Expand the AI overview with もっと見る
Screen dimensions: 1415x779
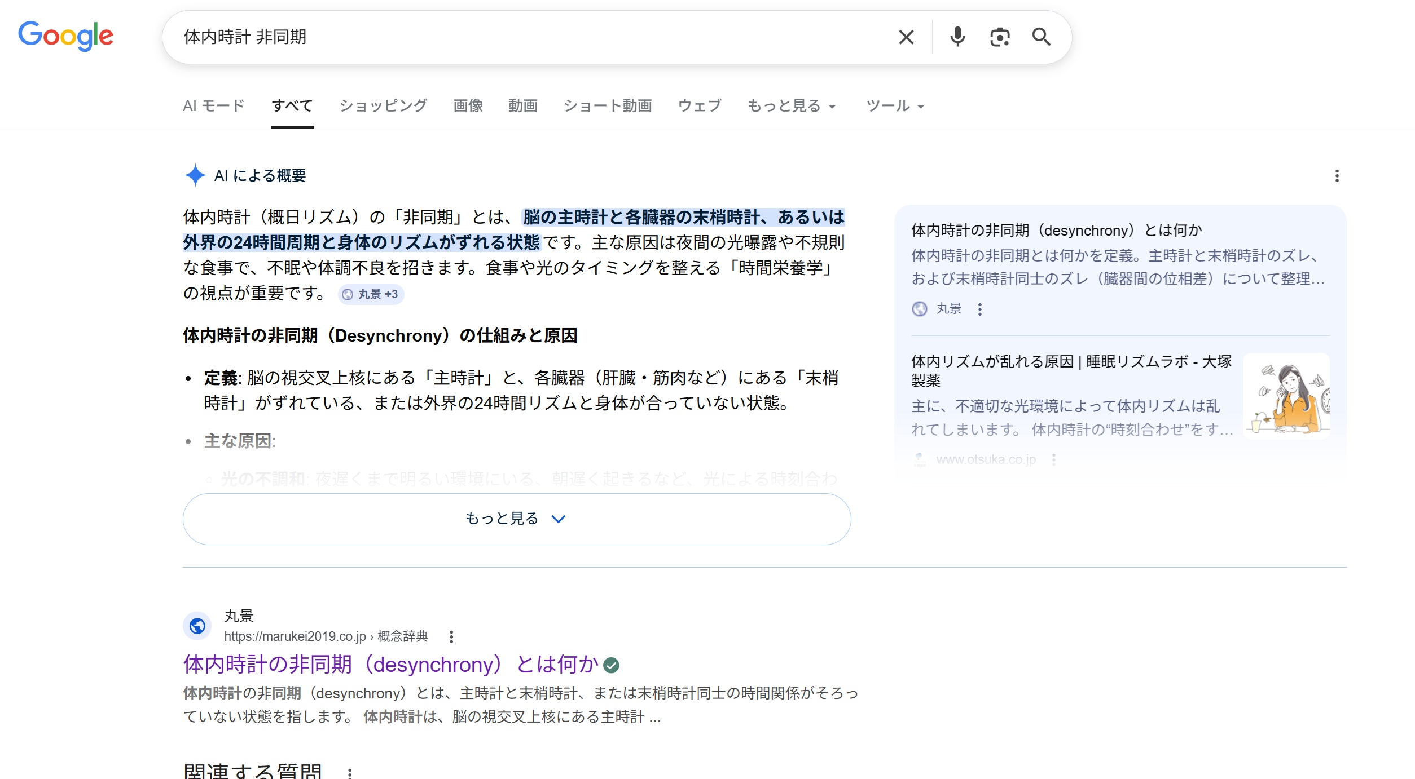516,518
